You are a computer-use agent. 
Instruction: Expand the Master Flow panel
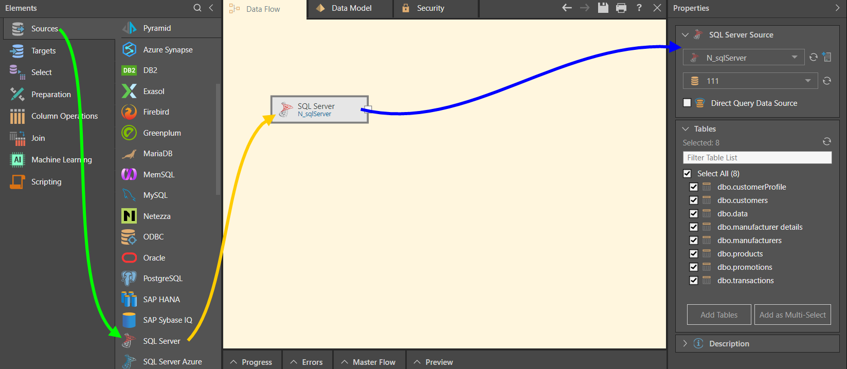[x=369, y=361]
